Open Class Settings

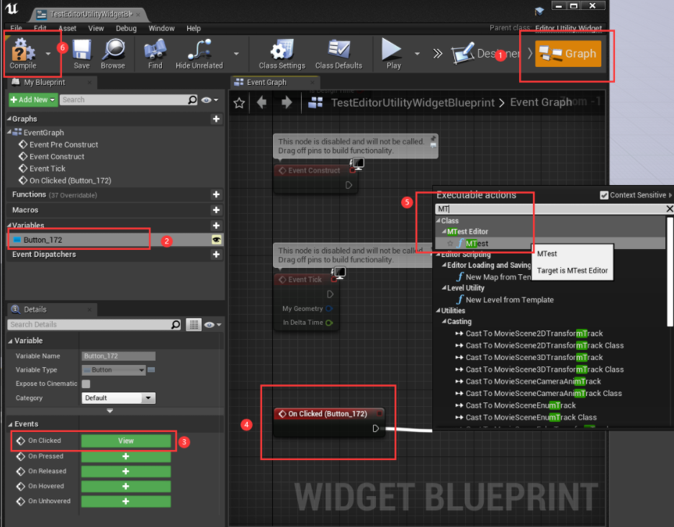pyautogui.click(x=282, y=54)
